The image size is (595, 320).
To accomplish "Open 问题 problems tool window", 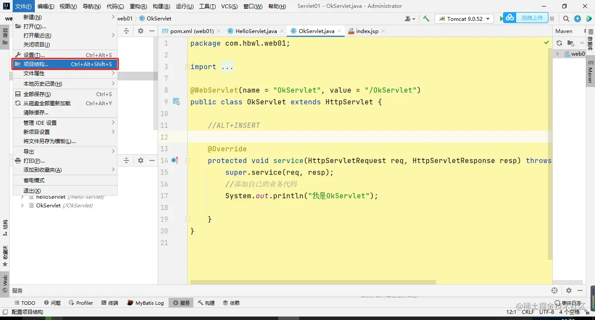I will tap(52, 303).
